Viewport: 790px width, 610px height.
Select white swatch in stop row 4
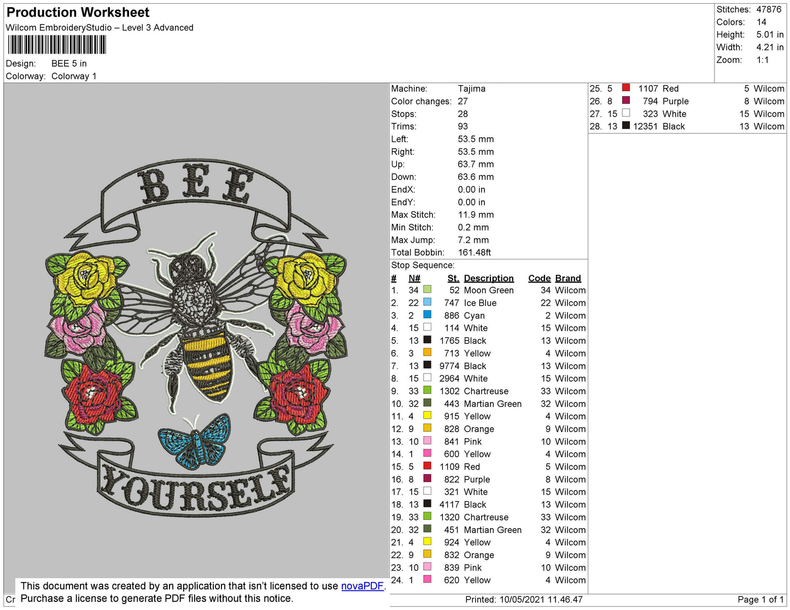427,327
